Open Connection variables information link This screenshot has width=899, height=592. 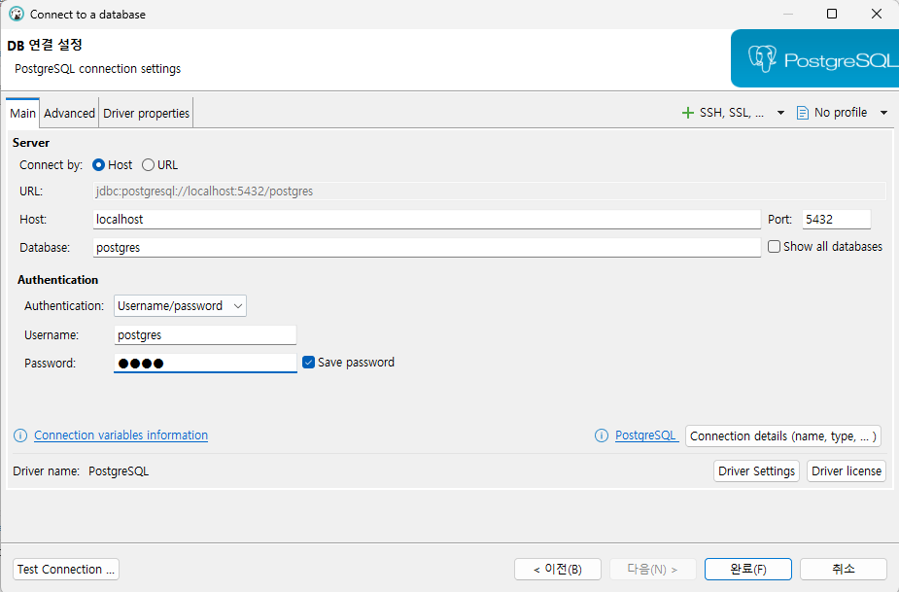click(121, 435)
